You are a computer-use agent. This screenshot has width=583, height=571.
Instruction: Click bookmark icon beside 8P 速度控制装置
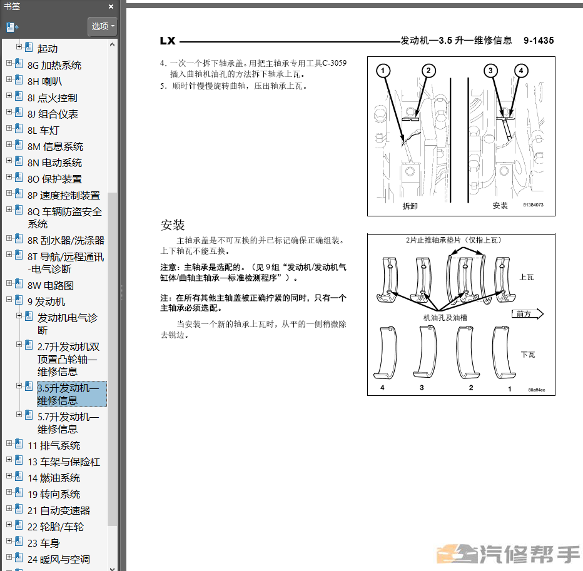tap(19, 194)
